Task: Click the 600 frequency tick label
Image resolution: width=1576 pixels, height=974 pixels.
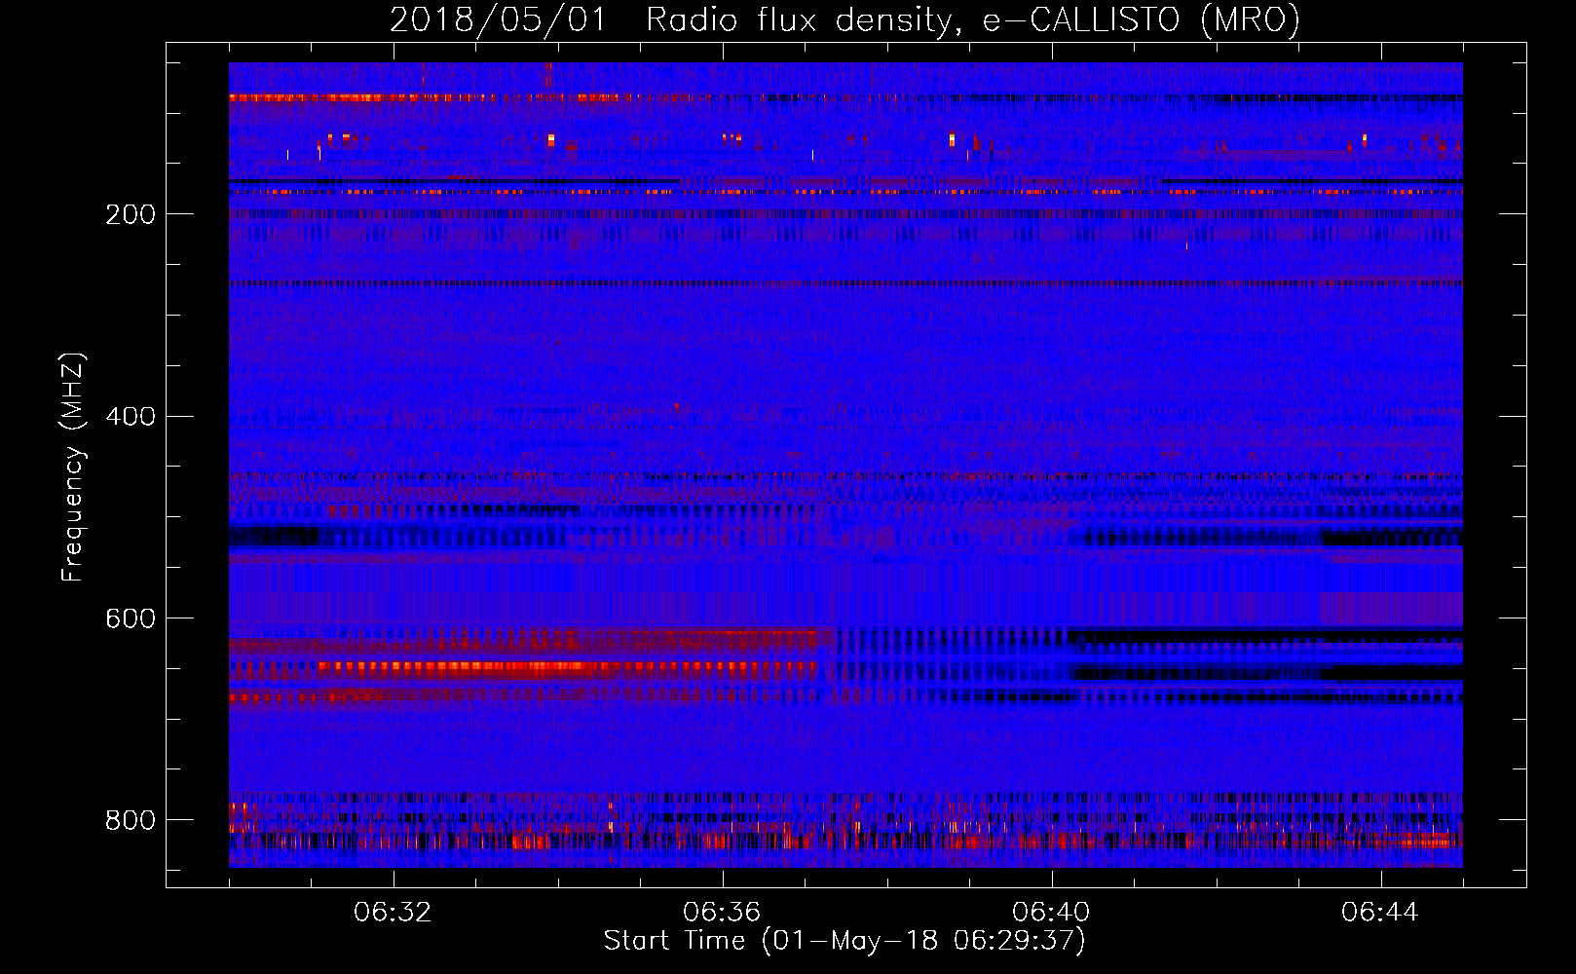Action: coord(131,619)
